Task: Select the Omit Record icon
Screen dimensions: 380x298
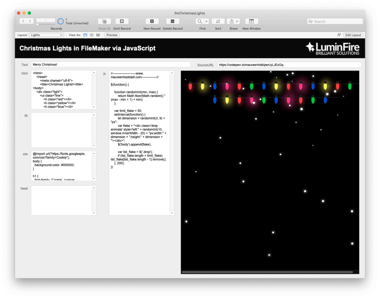Action: [x=121, y=21]
